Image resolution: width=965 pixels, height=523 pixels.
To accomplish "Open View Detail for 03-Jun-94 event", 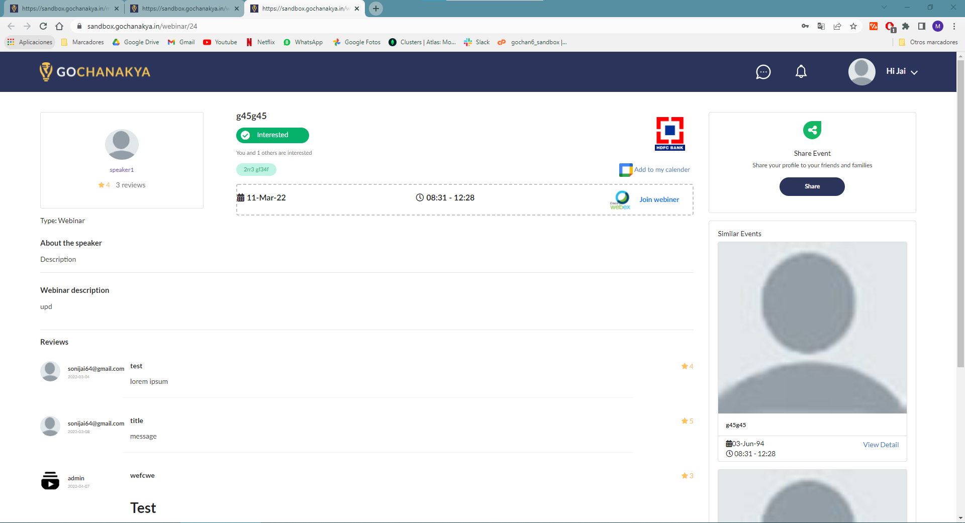I will [881, 445].
